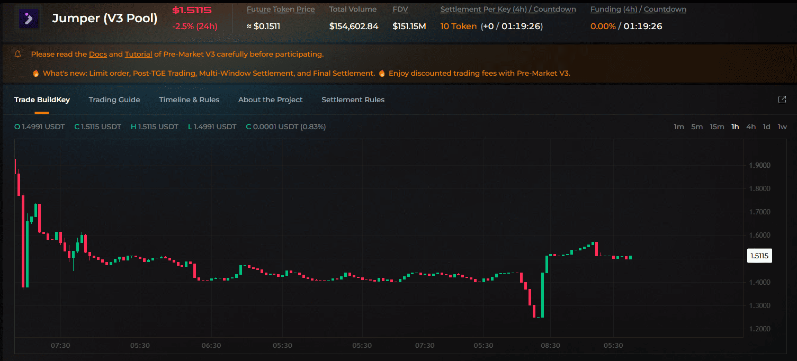Select the 1m chart interval
This screenshot has height=361, width=797.
click(679, 127)
